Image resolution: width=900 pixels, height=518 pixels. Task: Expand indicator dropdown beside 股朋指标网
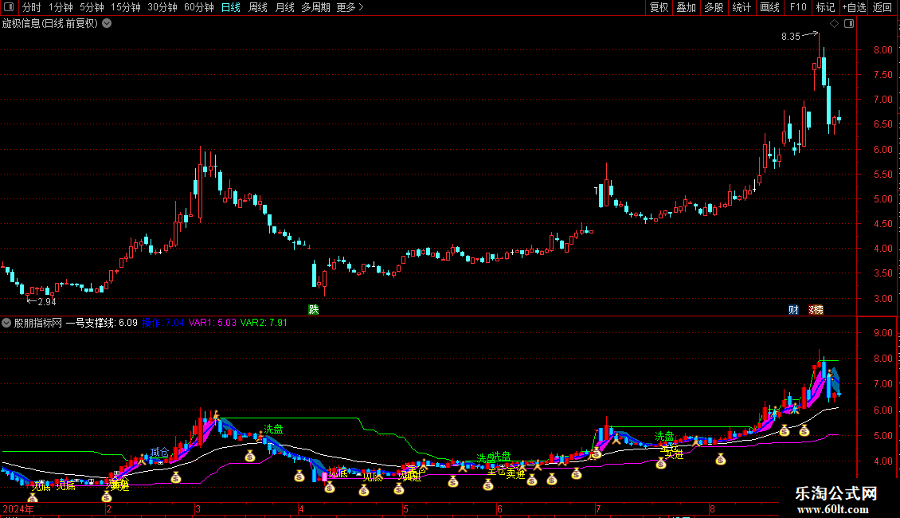point(6,323)
